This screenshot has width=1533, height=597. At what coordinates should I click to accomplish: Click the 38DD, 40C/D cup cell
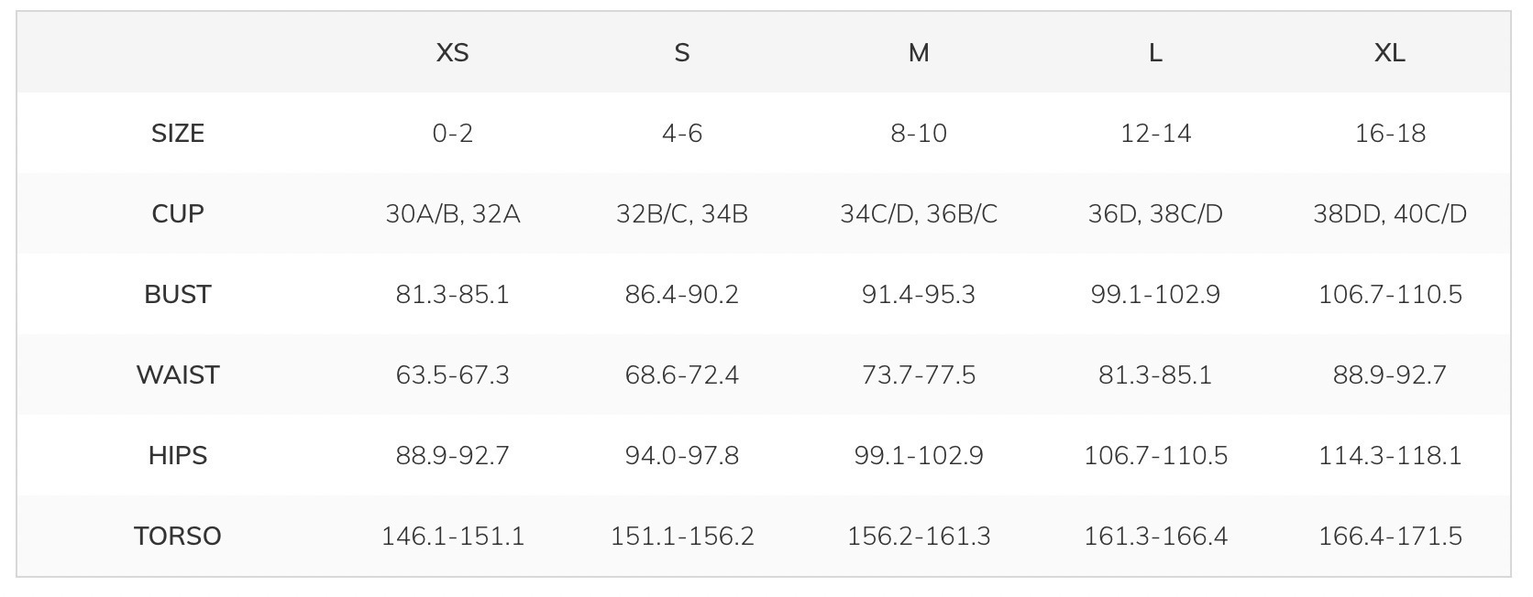coord(1389,214)
